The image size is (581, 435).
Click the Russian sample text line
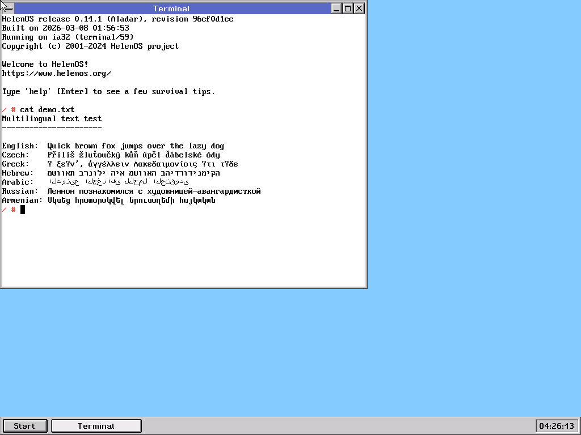tap(154, 191)
